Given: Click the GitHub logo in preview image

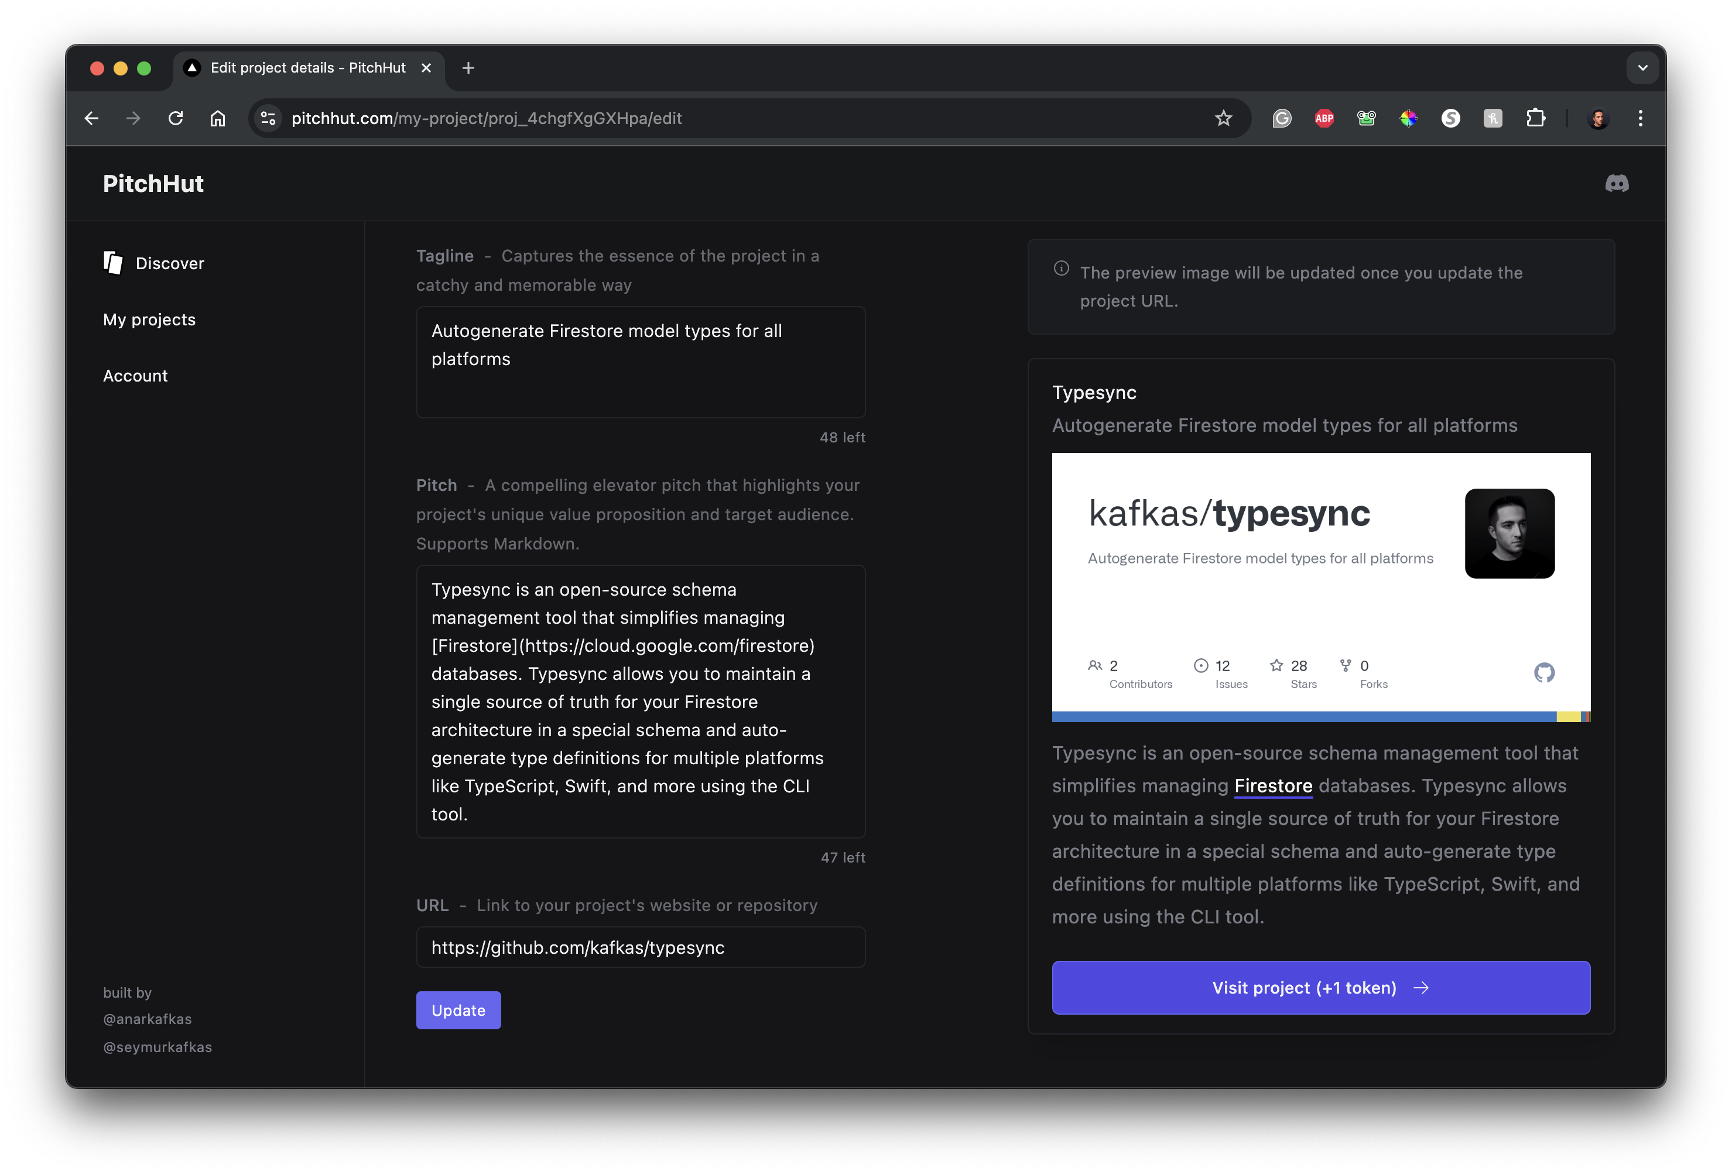Looking at the screenshot, I should pyautogui.click(x=1544, y=672).
